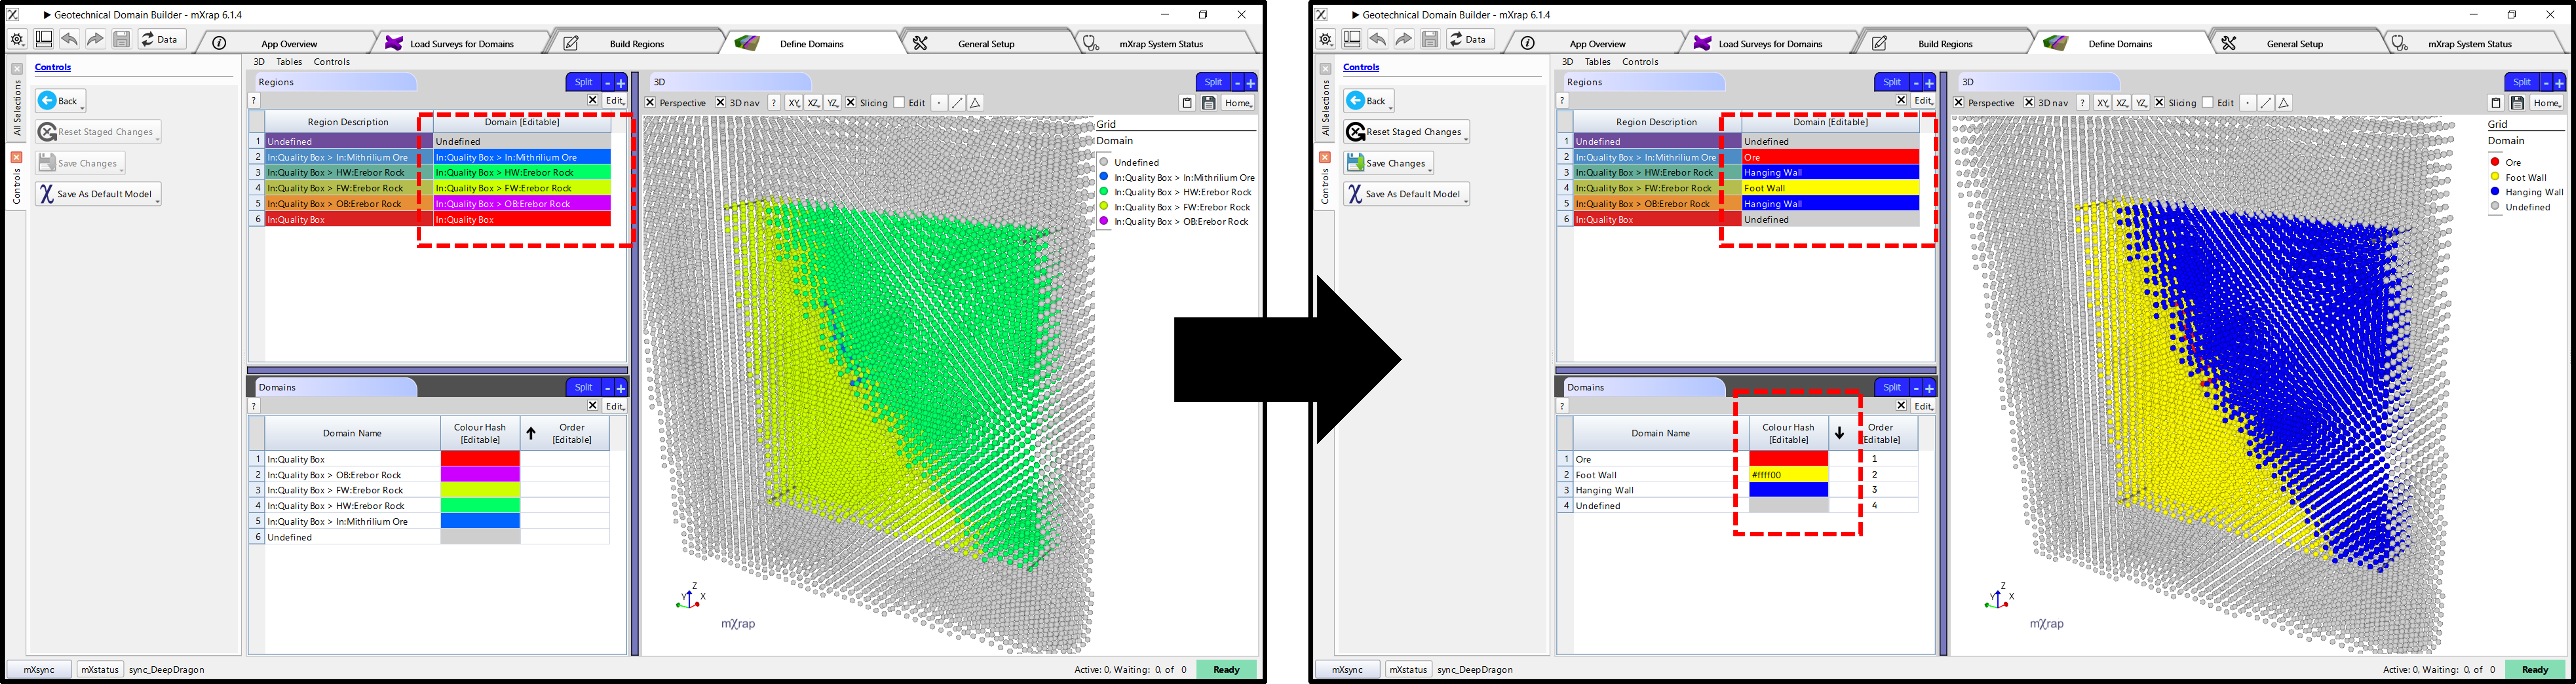Click the mXsync button in right window

(x=1347, y=670)
